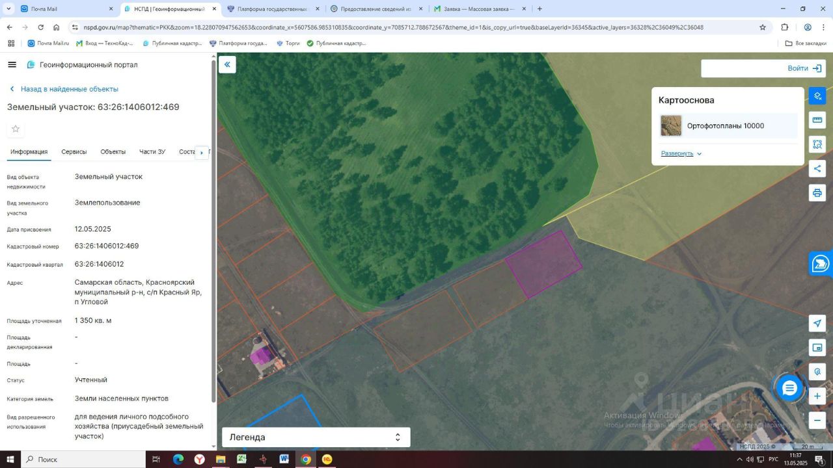Screen dimensions: 833x468
Task: Click the browser address bar URL
Action: (x=394, y=27)
